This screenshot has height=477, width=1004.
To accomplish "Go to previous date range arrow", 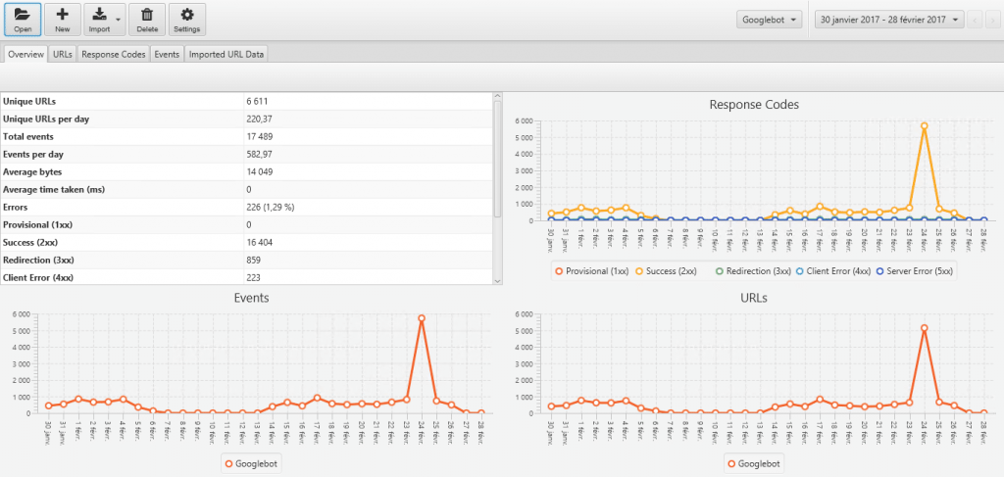I will pos(976,20).
